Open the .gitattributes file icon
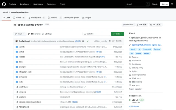The image size is (176, 110). point(17,87)
